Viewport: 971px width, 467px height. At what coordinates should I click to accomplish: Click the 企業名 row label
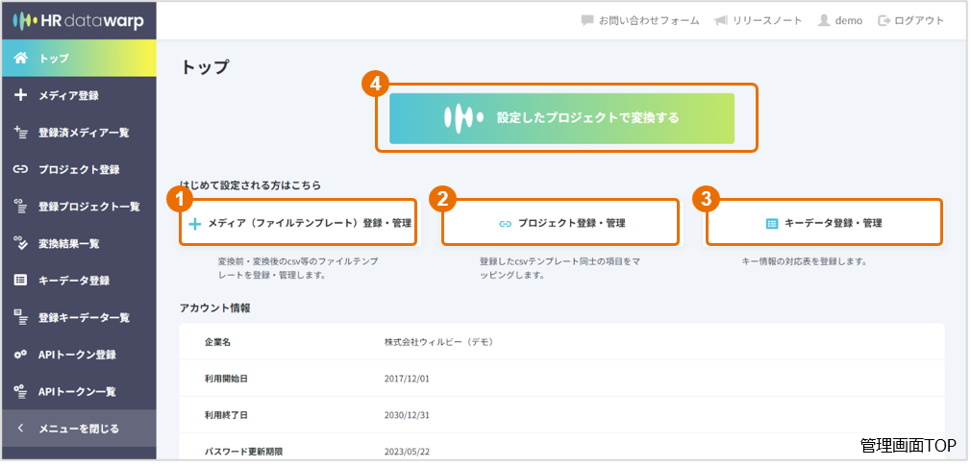tap(217, 342)
